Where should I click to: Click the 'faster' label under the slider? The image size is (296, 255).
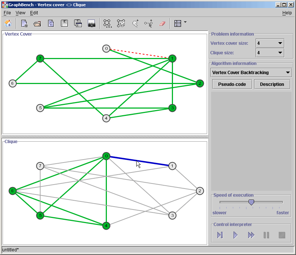point(283,213)
